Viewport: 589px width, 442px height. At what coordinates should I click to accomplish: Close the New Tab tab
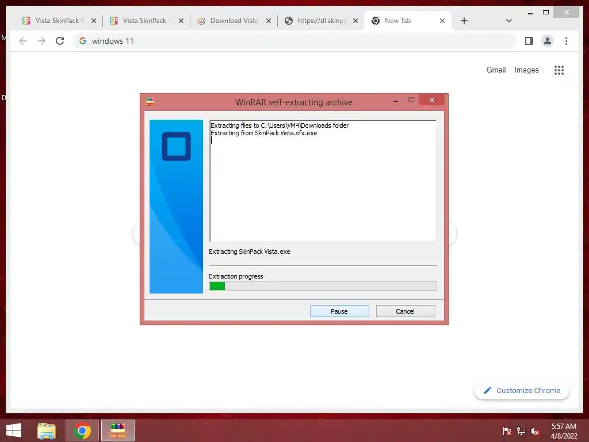[x=442, y=21]
